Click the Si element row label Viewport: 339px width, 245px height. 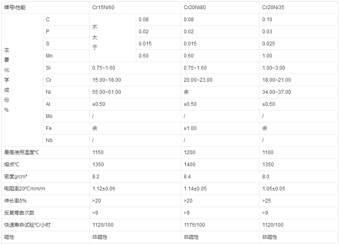pyautogui.click(x=48, y=68)
